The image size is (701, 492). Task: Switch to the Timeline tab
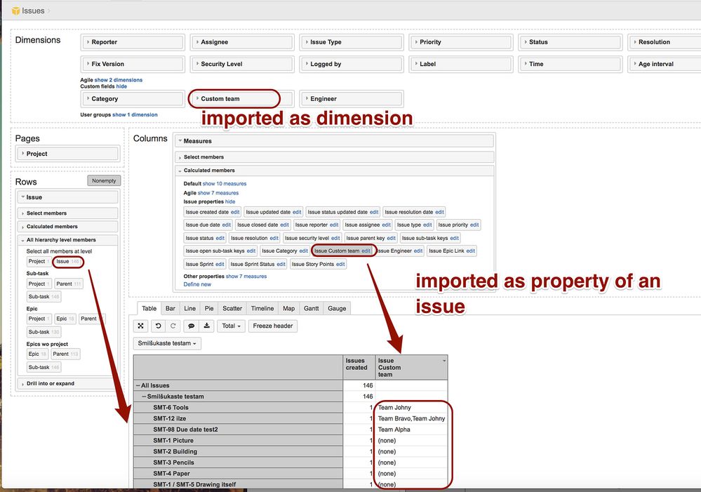(x=262, y=309)
